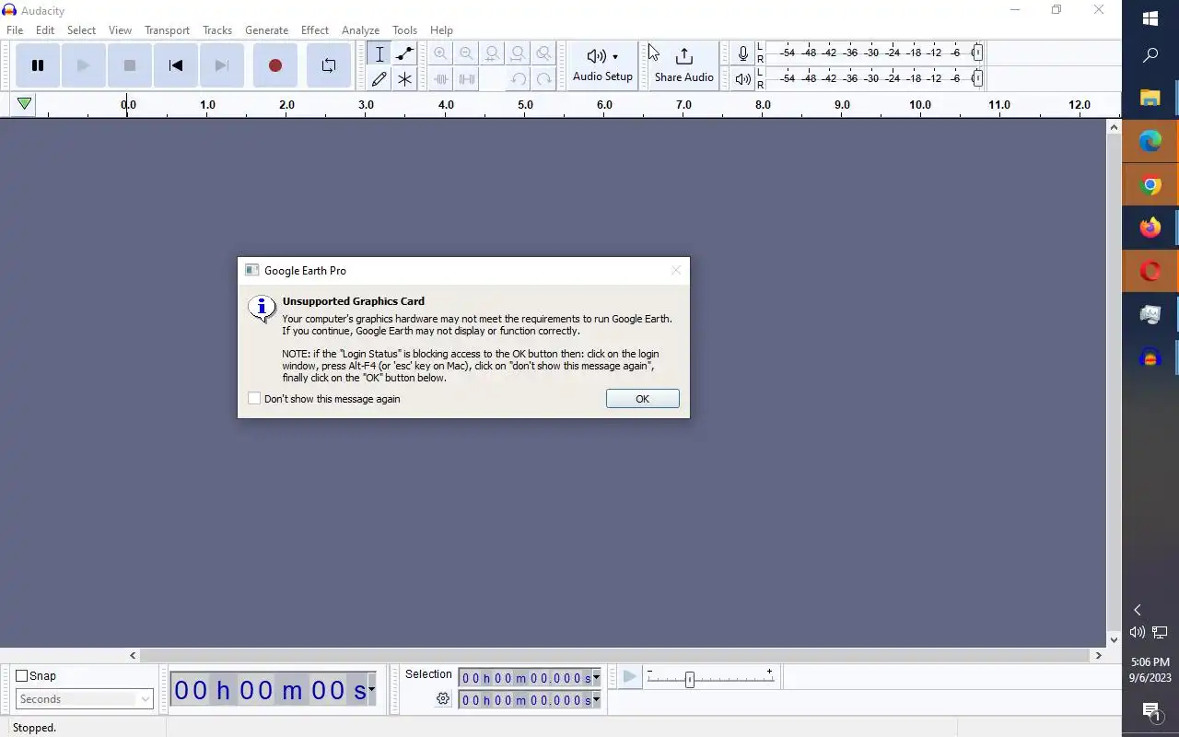Image resolution: width=1179 pixels, height=737 pixels.
Task: Adjust the recording level slider
Action: [x=977, y=53]
